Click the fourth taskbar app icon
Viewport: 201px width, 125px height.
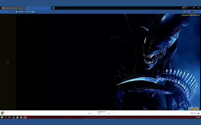[14, 117]
